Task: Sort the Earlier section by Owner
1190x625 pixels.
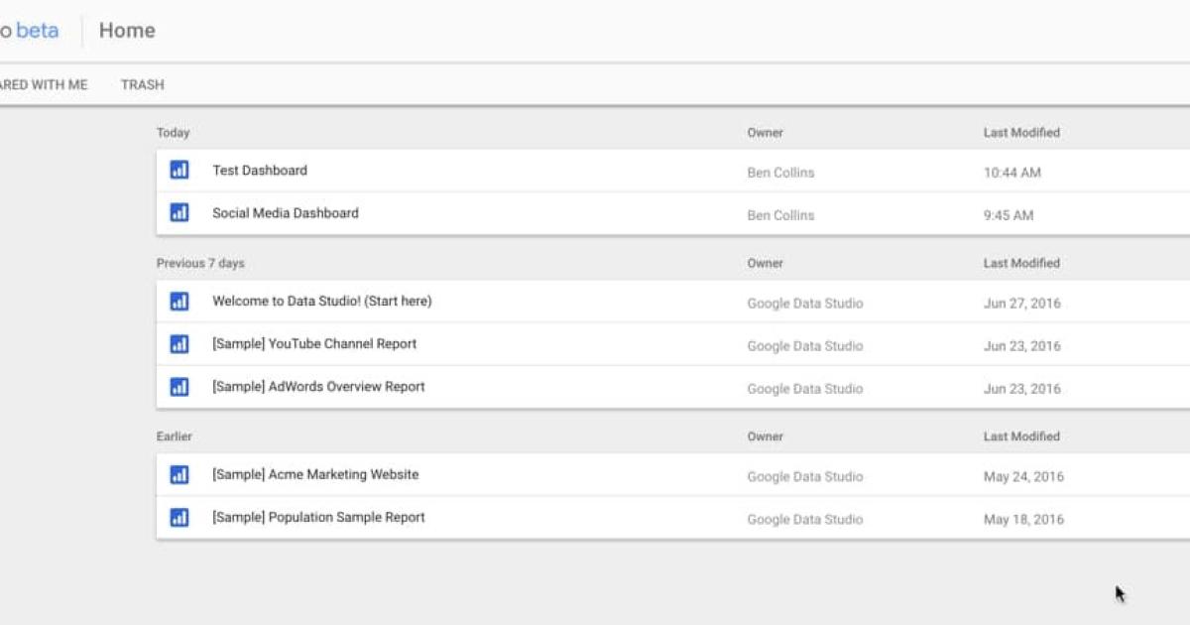Action: coord(765,436)
